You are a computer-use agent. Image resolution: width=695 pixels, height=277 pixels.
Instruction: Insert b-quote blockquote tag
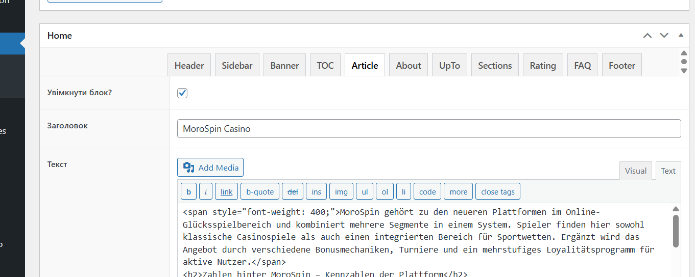(260, 191)
